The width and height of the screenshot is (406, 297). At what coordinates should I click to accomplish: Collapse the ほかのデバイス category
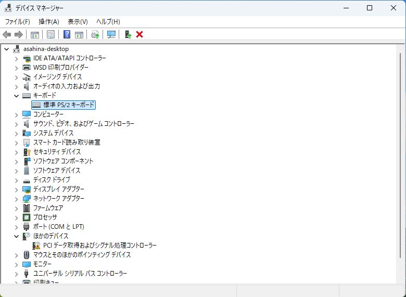tap(16, 236)
